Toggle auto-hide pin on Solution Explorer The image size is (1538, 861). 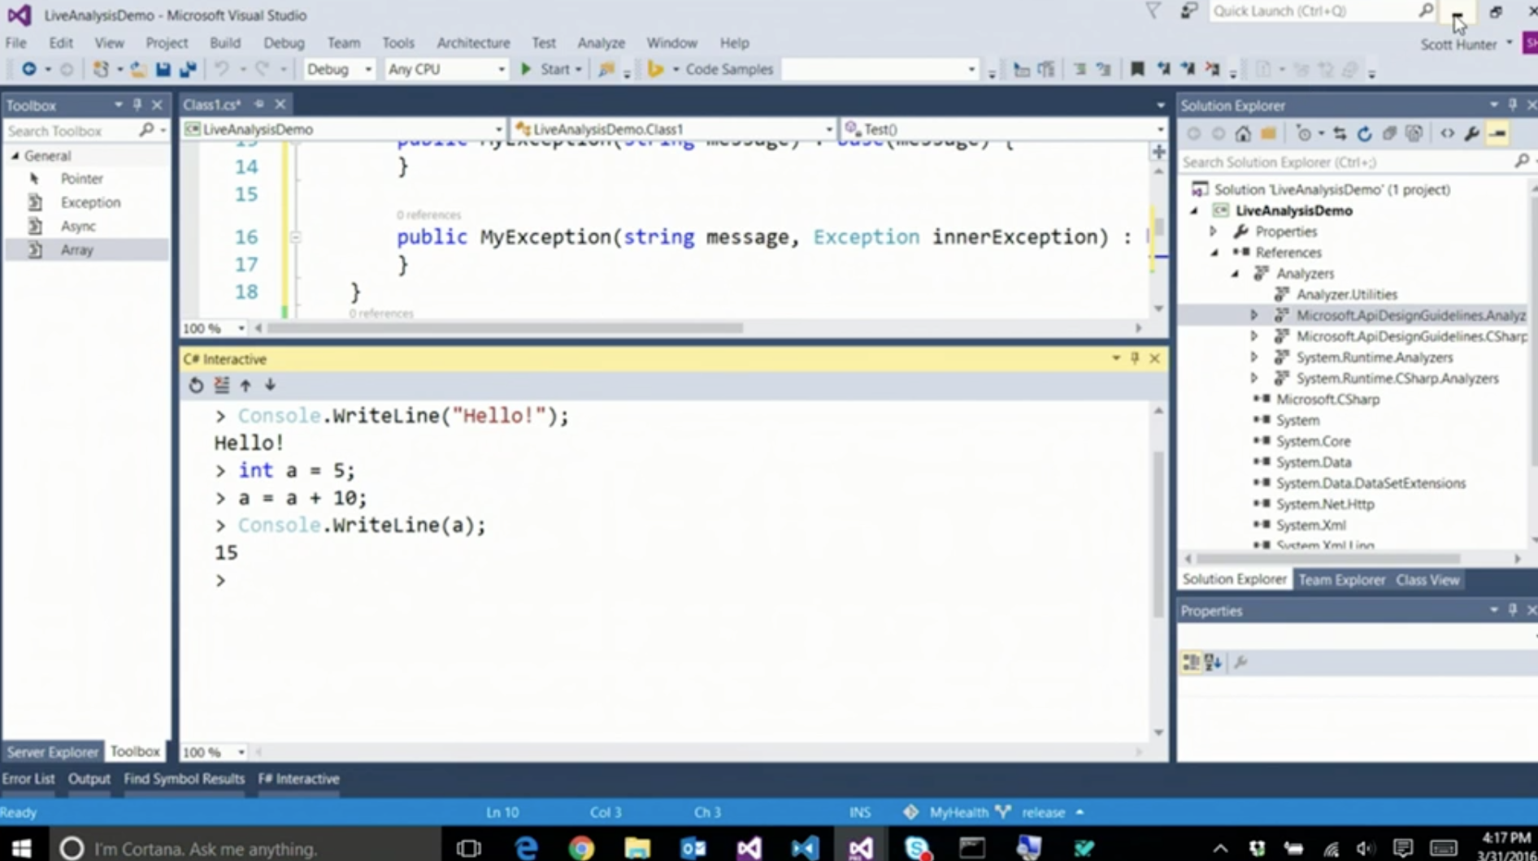click(1512, 105)
